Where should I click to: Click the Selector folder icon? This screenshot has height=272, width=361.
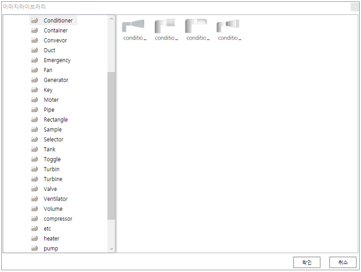click(x=34, y=139)
